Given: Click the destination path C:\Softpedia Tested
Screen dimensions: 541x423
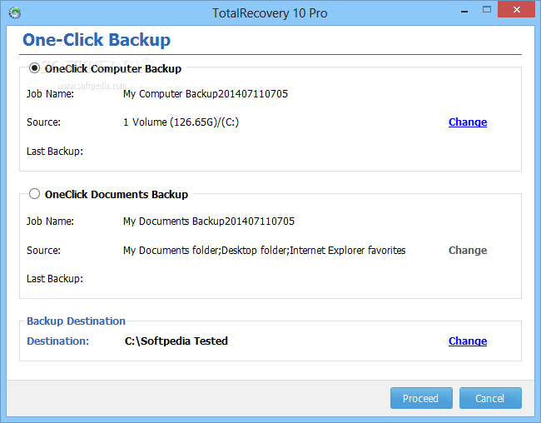Looking at the screenshot, I should pos(176,341).
